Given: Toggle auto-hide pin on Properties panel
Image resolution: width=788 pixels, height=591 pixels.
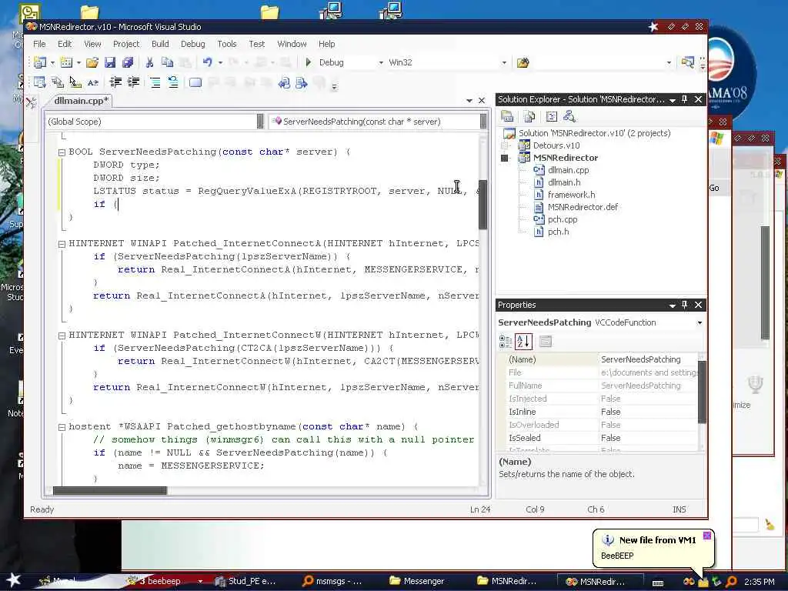Looking at the screenshot, I should (x=684, y=305).
